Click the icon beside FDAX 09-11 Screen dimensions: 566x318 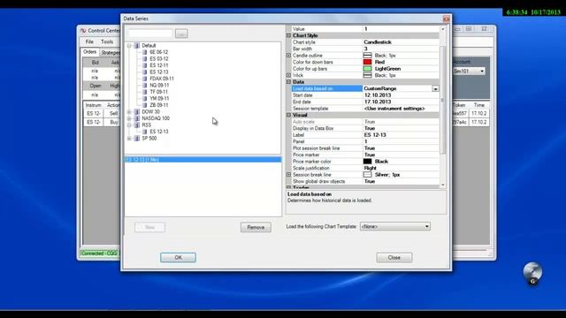145,79
